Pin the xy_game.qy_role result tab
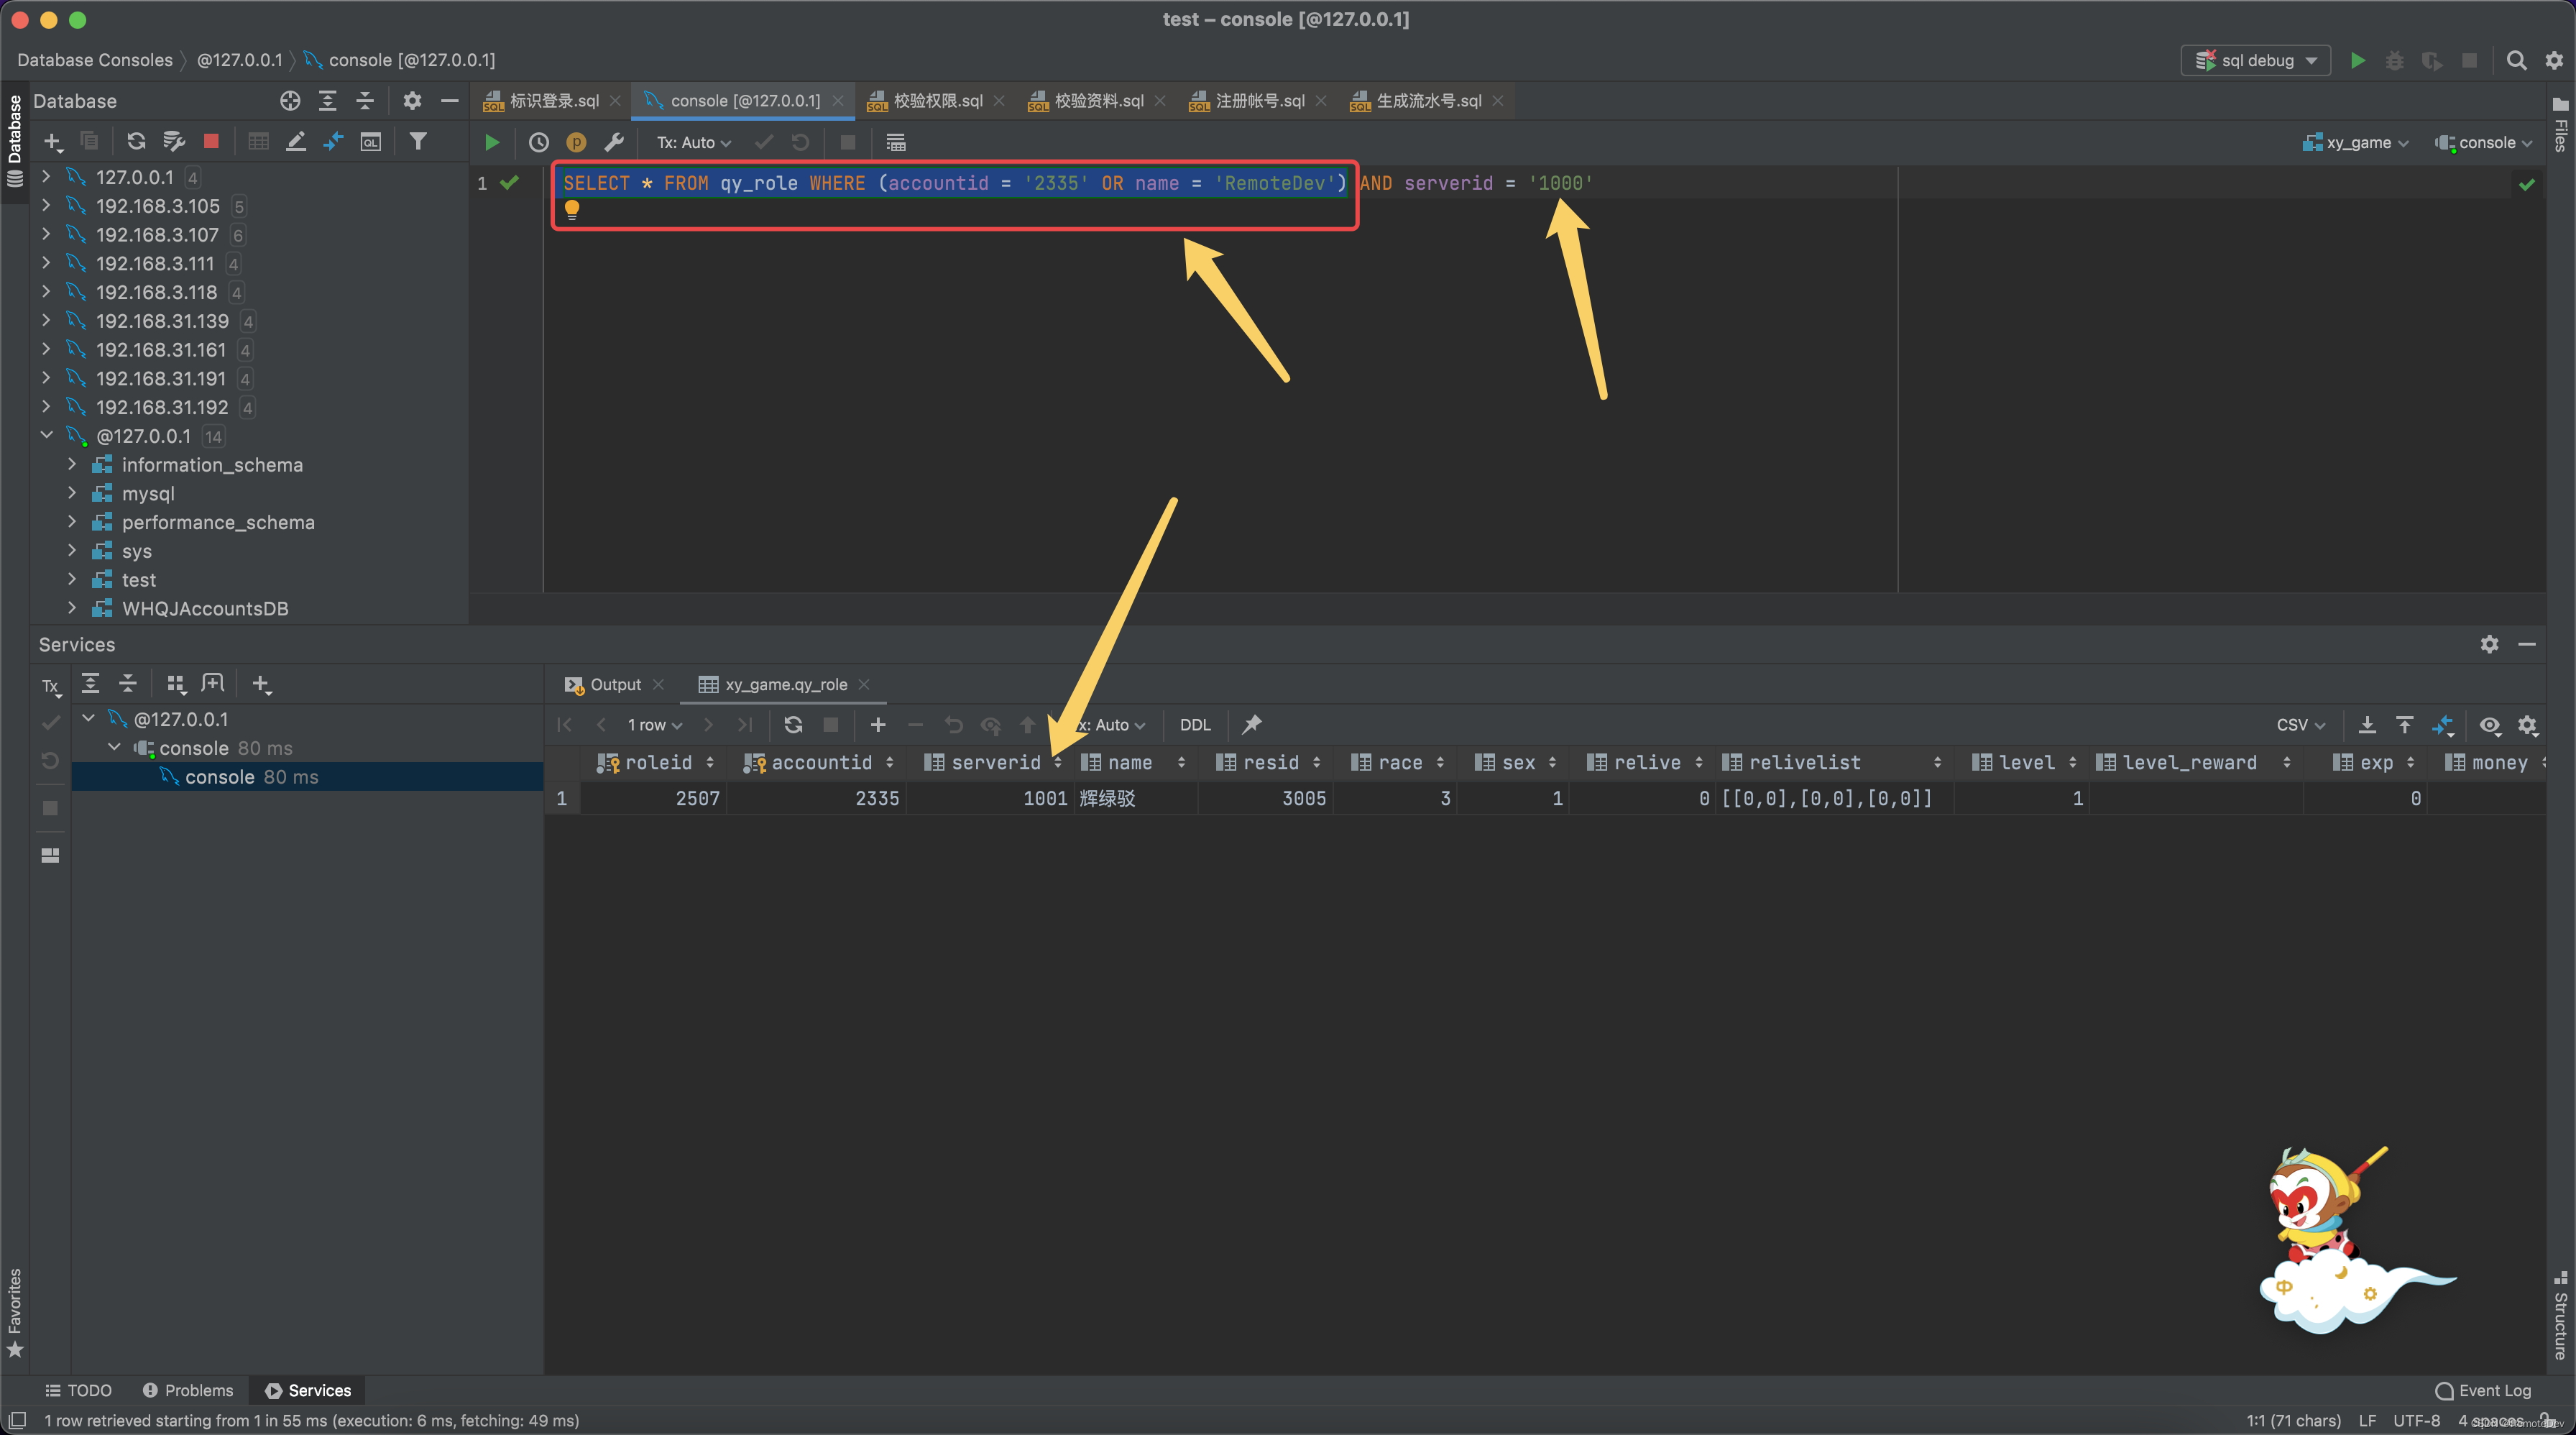Screen dimensions: 2576x1435 click(1251, 724)
